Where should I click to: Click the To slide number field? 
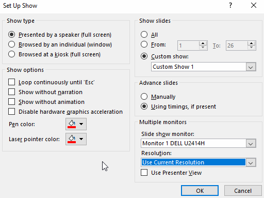click(237, 45)
